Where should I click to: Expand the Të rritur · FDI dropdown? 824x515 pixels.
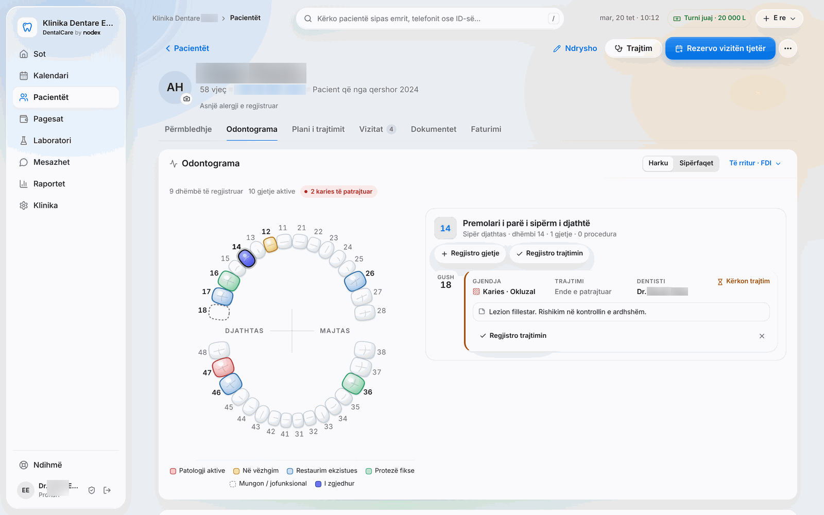coord(755,163)
